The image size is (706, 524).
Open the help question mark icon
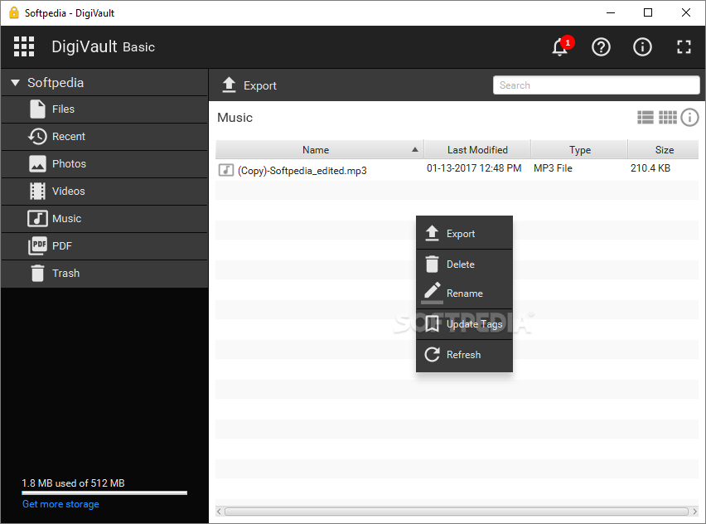601,47
